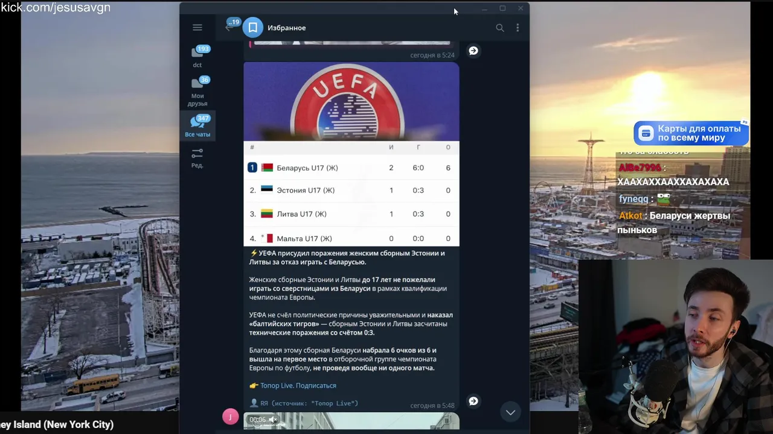Switch to the Мои друзья folder

click(x=197, y=92)
